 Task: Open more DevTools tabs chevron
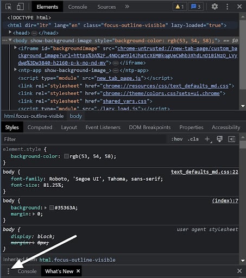pyautogui.click(x=127, y=7)
